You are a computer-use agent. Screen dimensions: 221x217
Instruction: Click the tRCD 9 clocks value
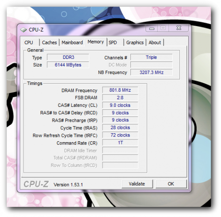click(120, 113)
